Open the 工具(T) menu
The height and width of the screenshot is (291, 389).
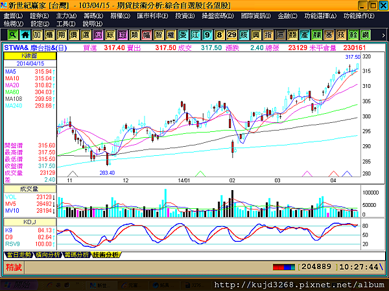tap(65, 24)
